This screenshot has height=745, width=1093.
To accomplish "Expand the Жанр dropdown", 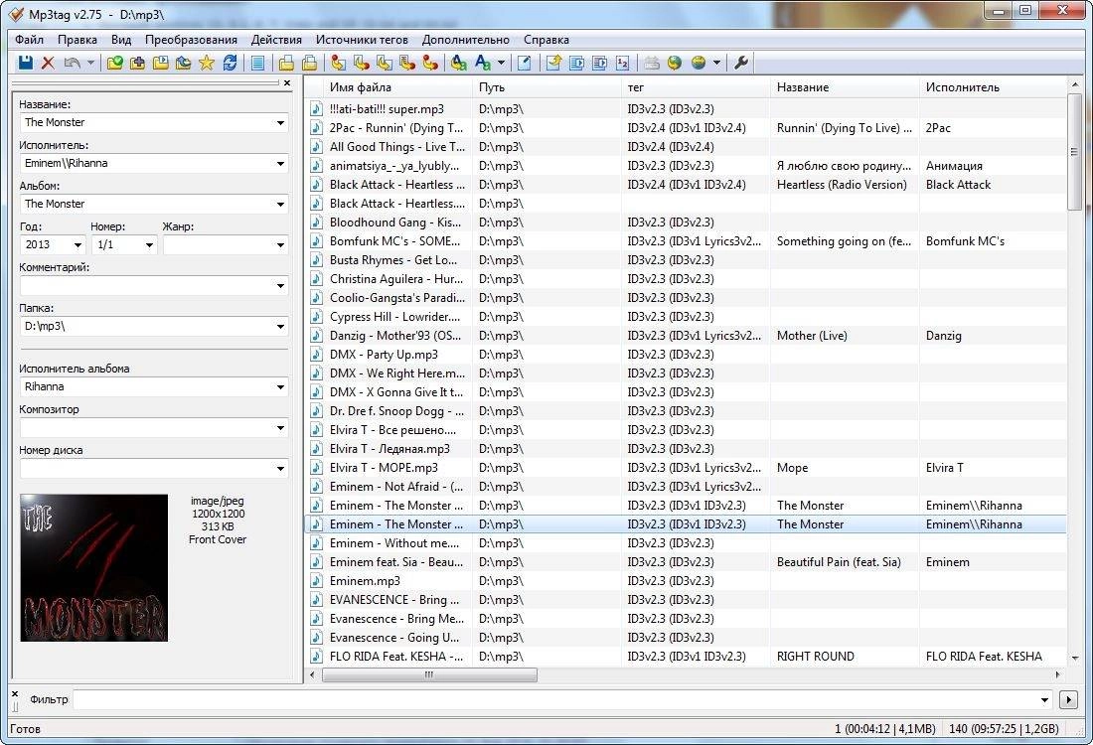I will click(280, 245).
